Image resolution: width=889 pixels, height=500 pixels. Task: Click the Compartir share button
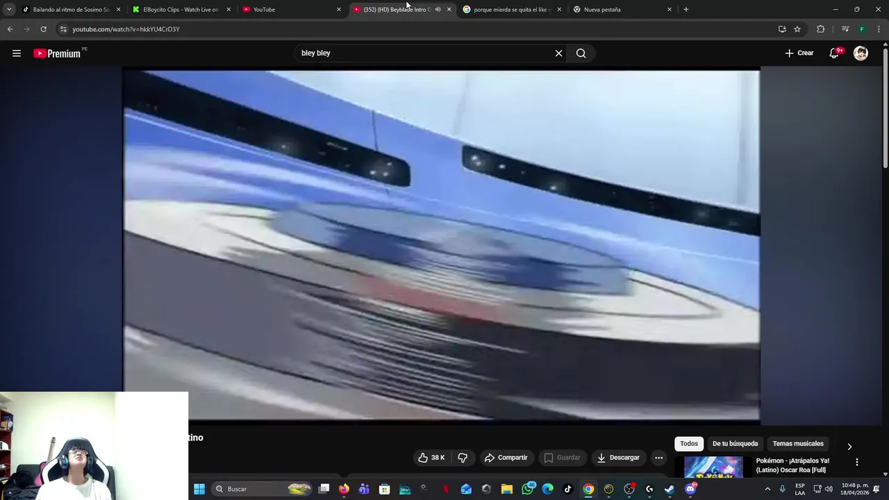[506, 458]
